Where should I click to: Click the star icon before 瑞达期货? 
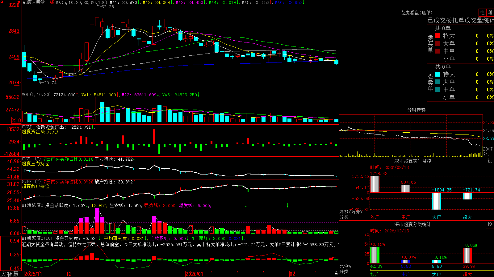tap(24, 2)
